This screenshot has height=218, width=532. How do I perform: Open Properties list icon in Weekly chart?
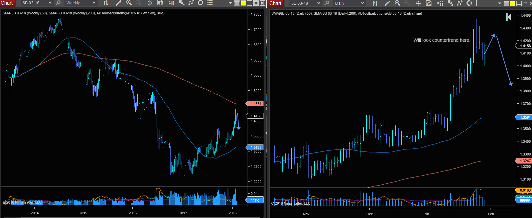(x=210, y=3)
